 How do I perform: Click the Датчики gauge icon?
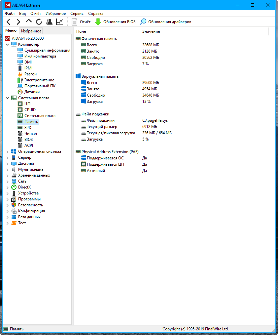pyautogui.click(x=20, y=92)
